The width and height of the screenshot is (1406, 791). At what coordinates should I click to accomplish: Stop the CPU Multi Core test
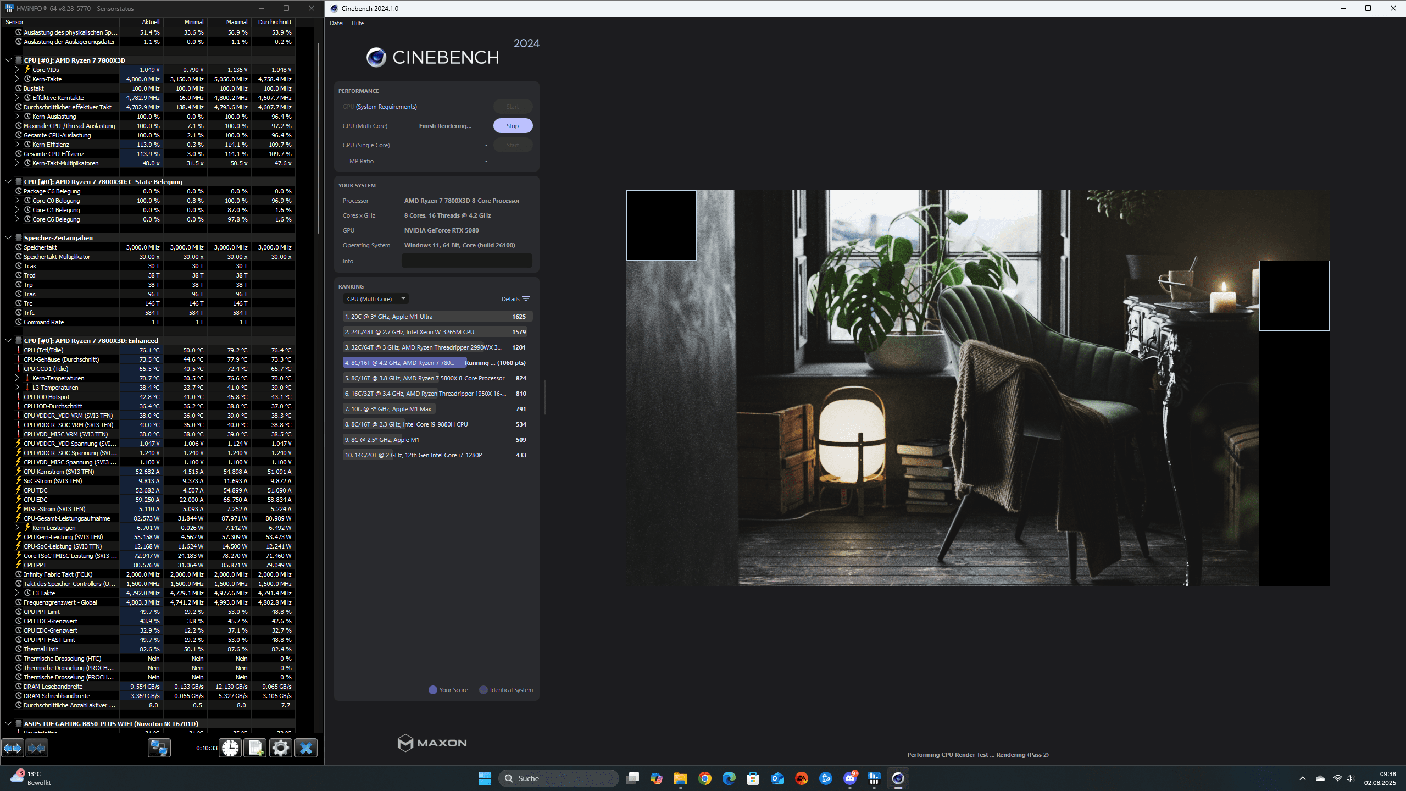pyautogui.click(x=512, y=126)
